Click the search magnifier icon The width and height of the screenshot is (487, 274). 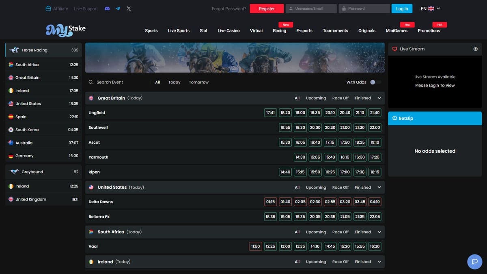91,82
